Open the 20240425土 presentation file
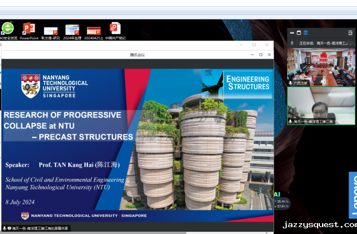Image resolution: width=357 pixels, height=234 pixels. click(93, 30)
